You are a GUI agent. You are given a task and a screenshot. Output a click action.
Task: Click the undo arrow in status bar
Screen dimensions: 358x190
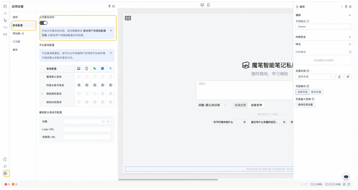click(302, 184)
